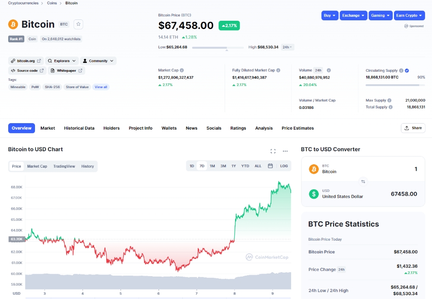Click the Market Cap info icon

click(x=182, y=70)
